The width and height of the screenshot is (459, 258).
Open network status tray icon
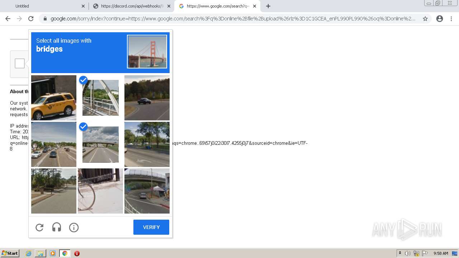pos(416,253)
